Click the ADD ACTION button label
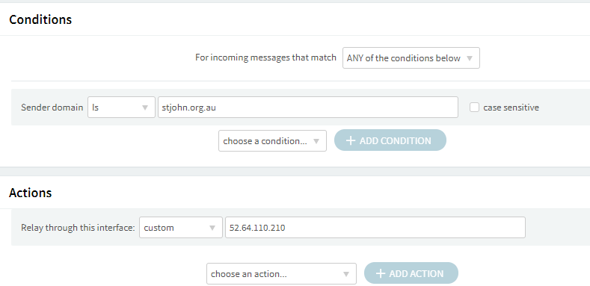Image resolution: width=590 pixels, height=286 pixels. 417,273
